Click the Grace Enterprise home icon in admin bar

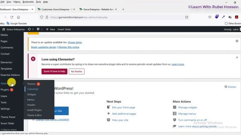click(x=4, y=29)
